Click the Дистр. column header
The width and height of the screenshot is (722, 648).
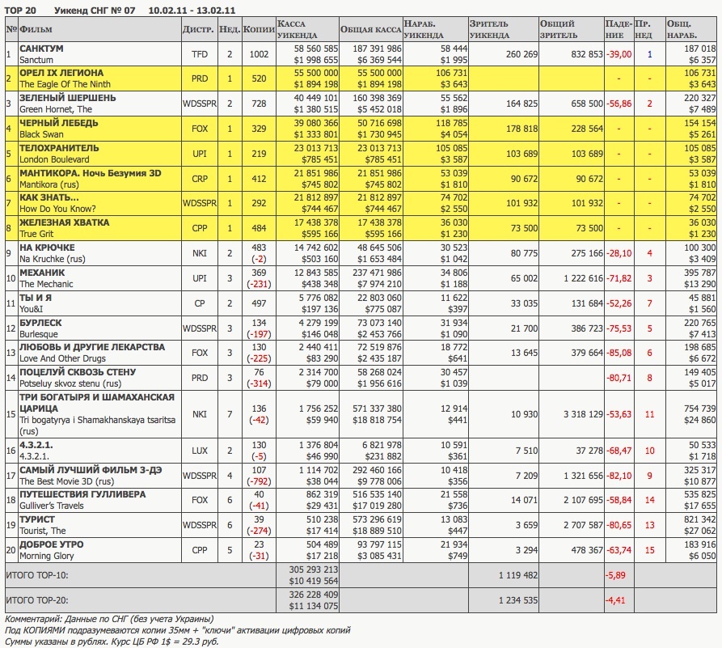199,30
